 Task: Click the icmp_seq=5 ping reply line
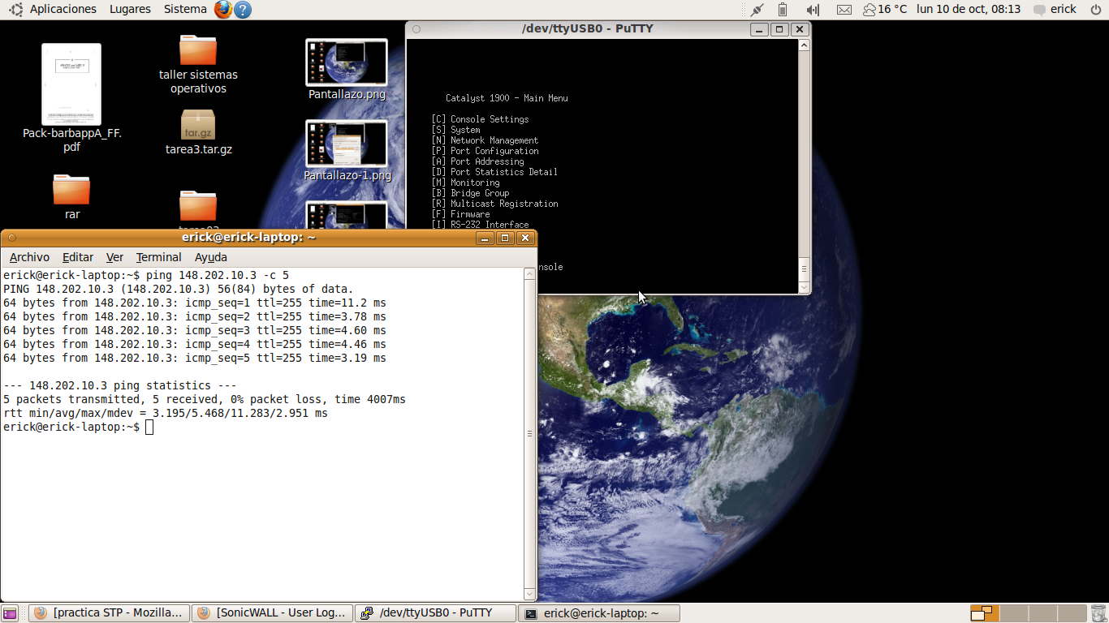pyautogui.click(x=195, y=358)
